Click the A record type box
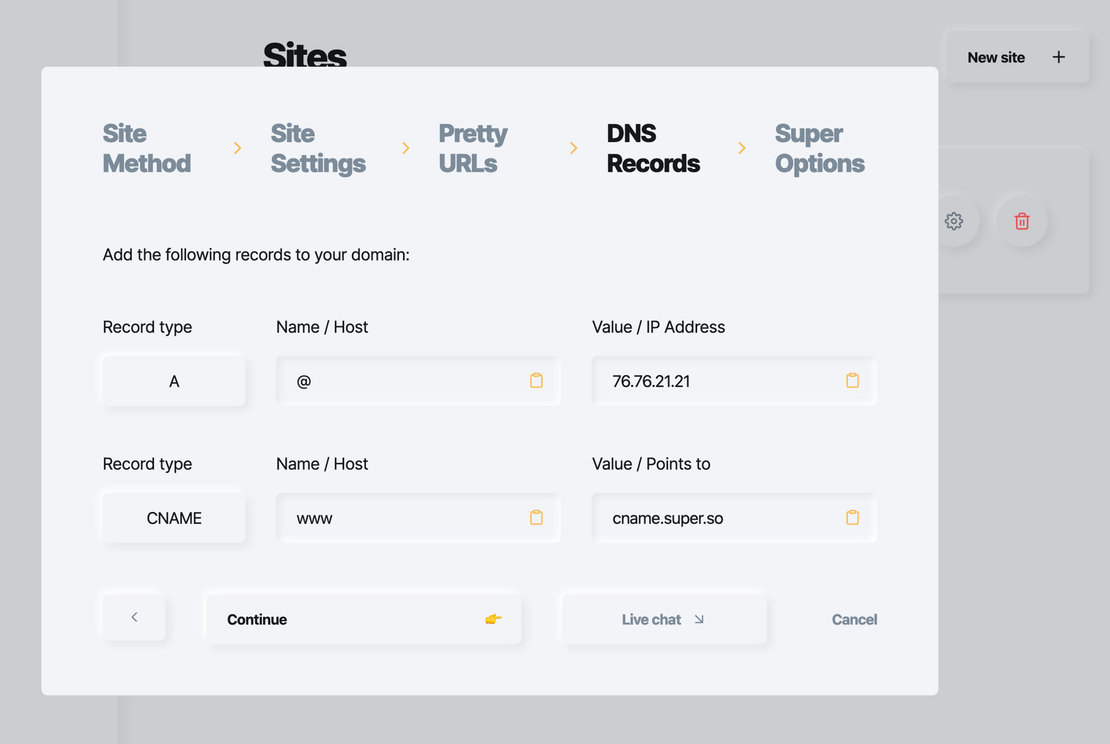 click(x=174, y=381)
